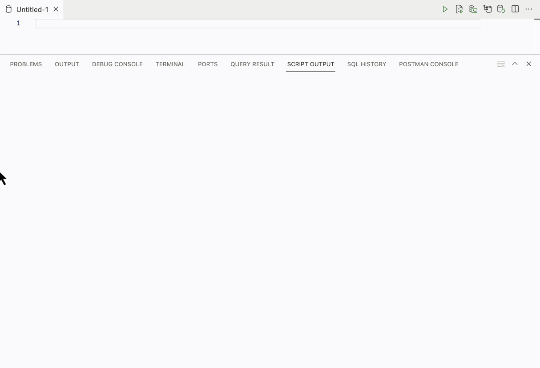The image size is (540, 368).
Task: Open the More Actions ellipsis menu
Action: (x=529, y=9)
